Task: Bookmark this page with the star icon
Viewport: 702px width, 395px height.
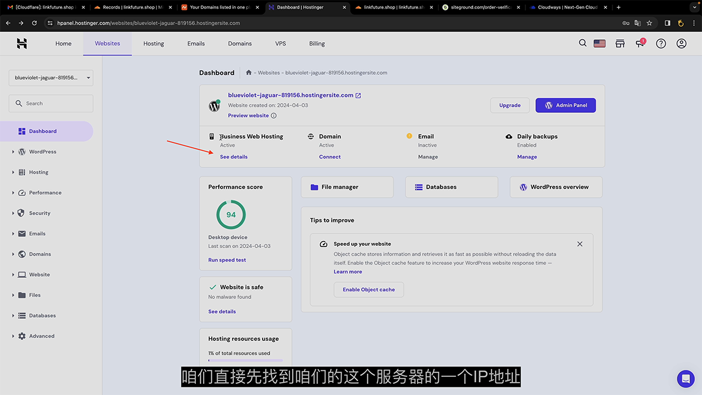Action: point(649,23)
